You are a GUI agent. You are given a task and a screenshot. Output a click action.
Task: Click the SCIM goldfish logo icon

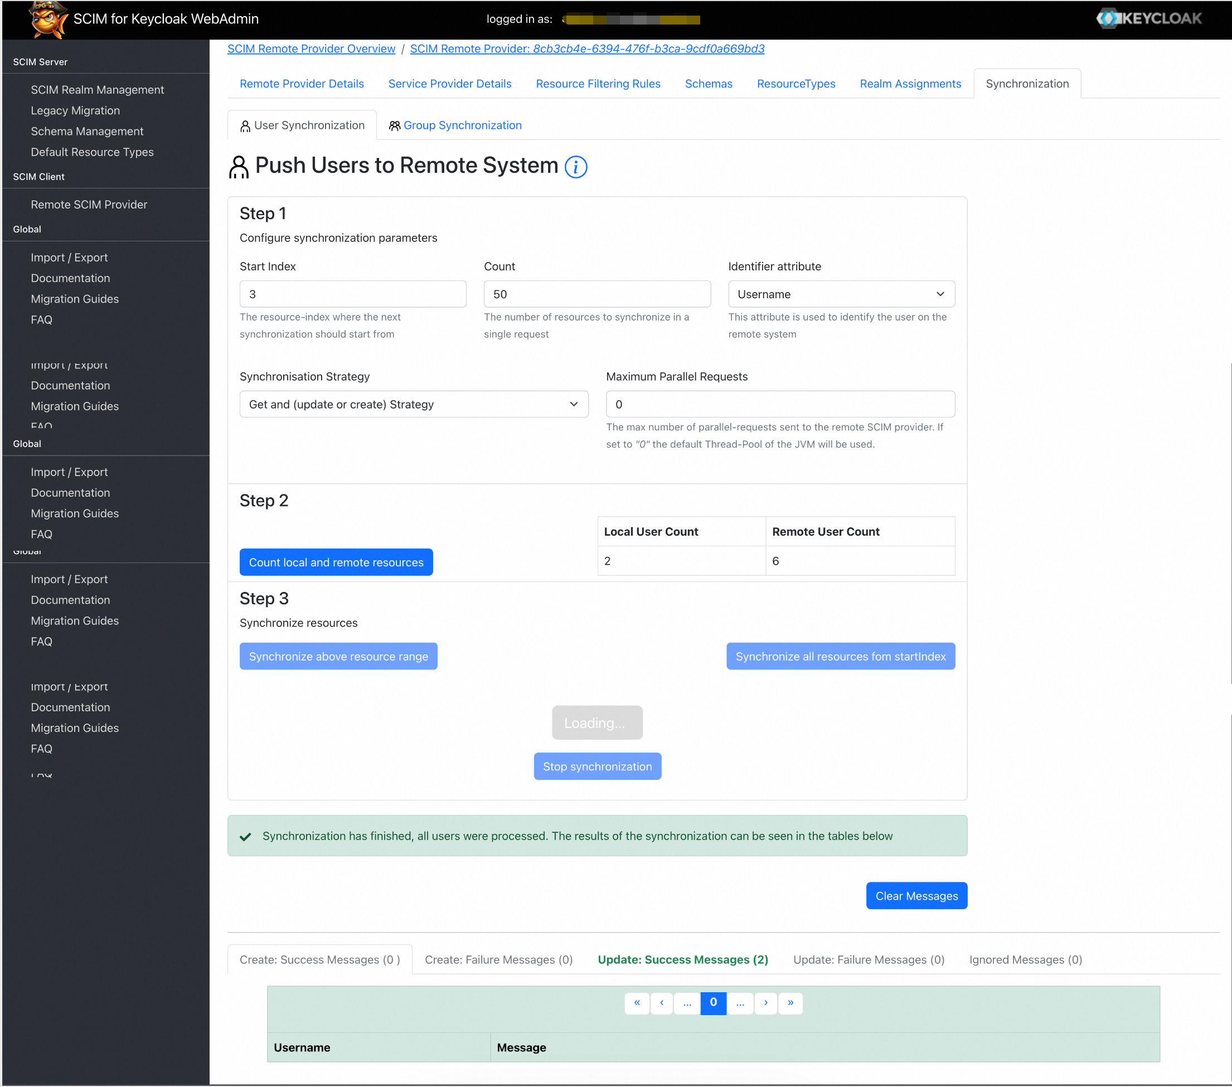click(x=48, y=20)
